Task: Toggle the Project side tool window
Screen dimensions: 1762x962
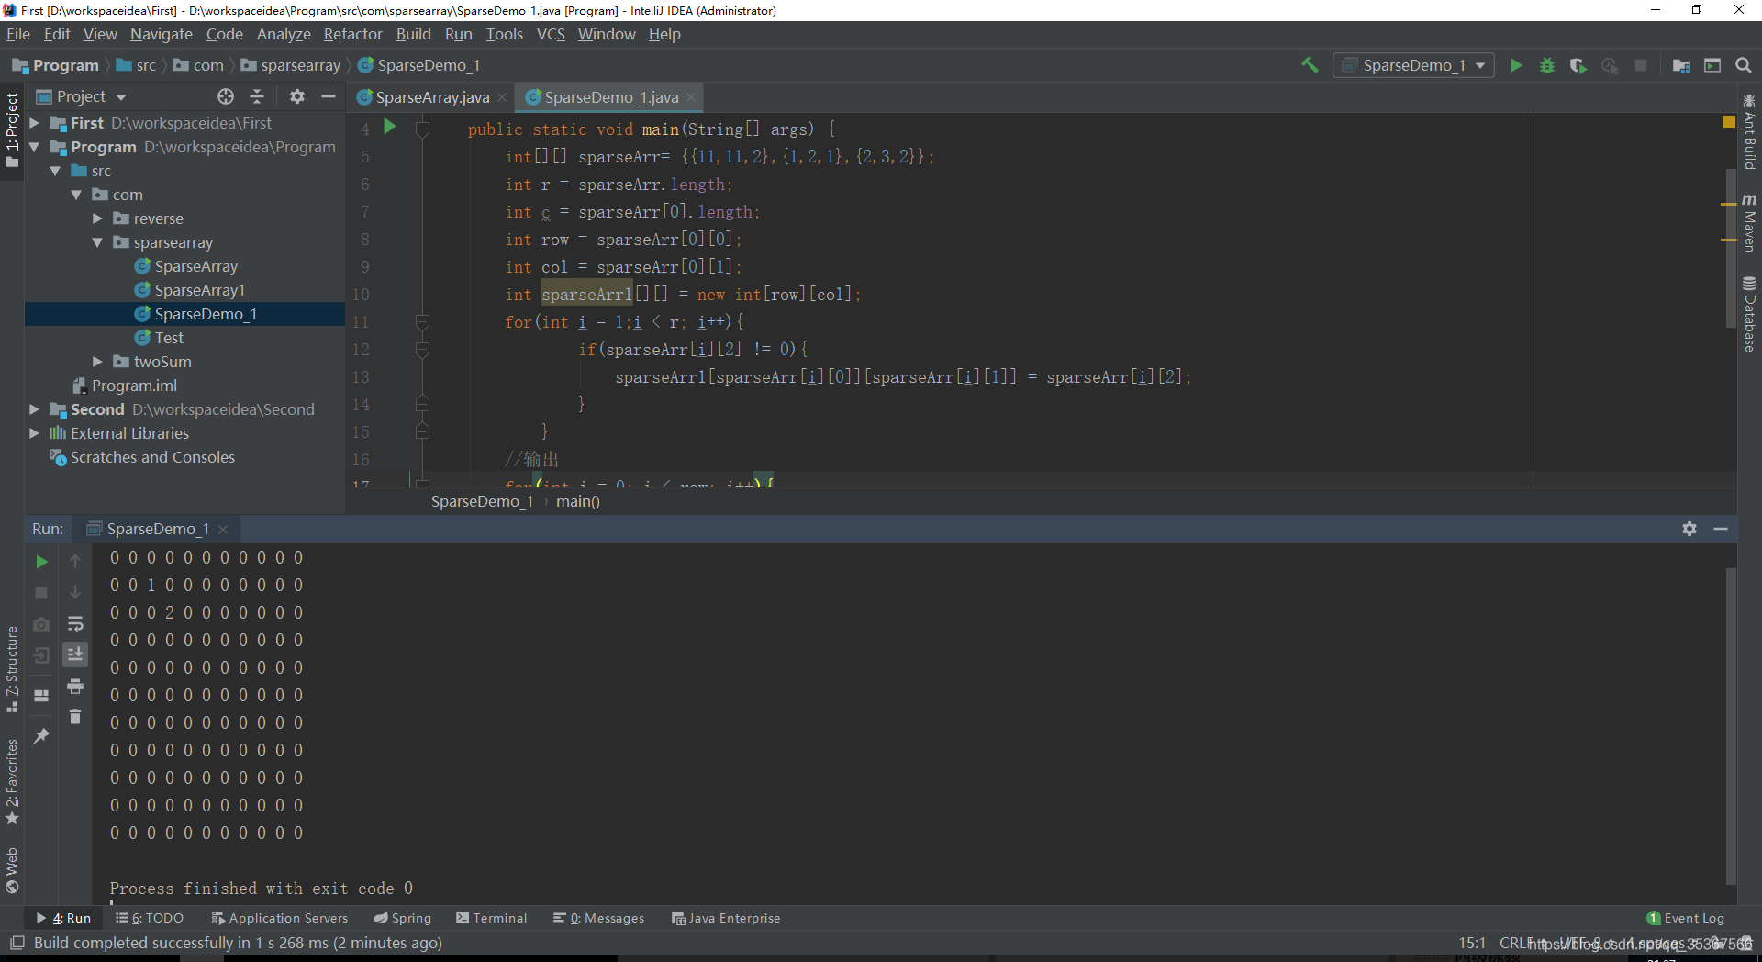Action: click(x=12, y=129)
